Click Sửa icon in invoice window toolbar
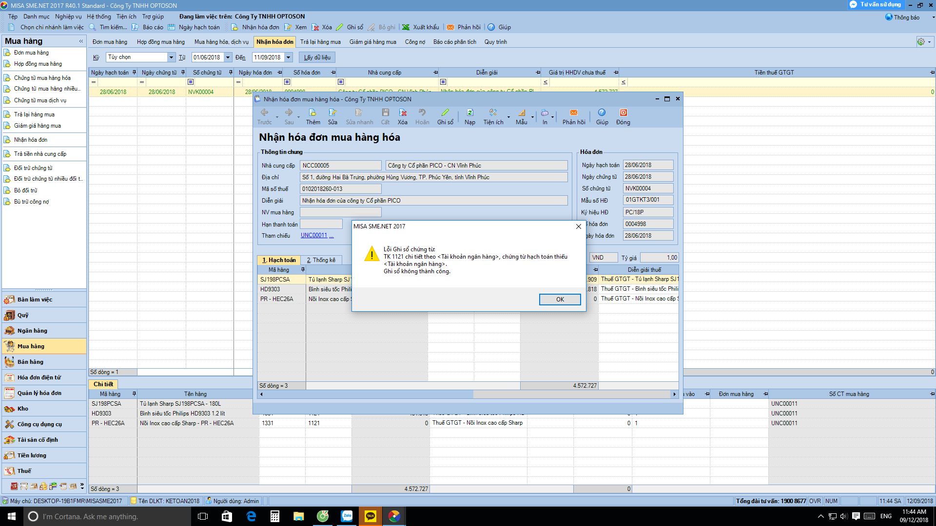The height and width of the screenshot is (526, 936). [332, 117]
